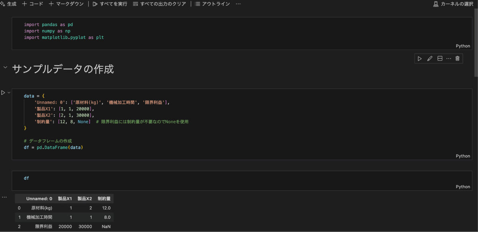Expand the hidden output with the left ellipsis

pos(4,197)
